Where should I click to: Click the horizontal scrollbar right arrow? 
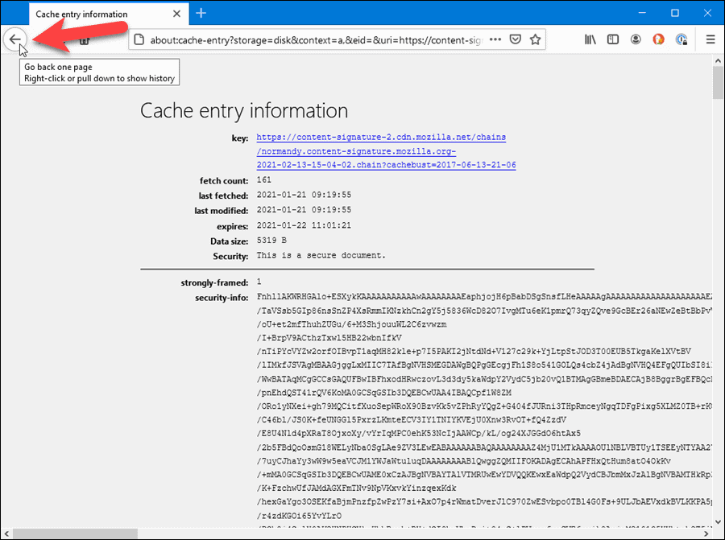(706, 534)
